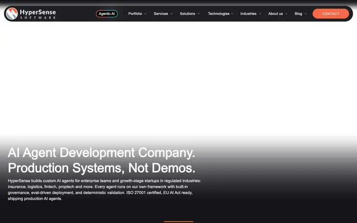This screenshot has width=357, height=223.
Task: Open the HyperSense Software wordmark home link
Action: [x=38, y=14]
